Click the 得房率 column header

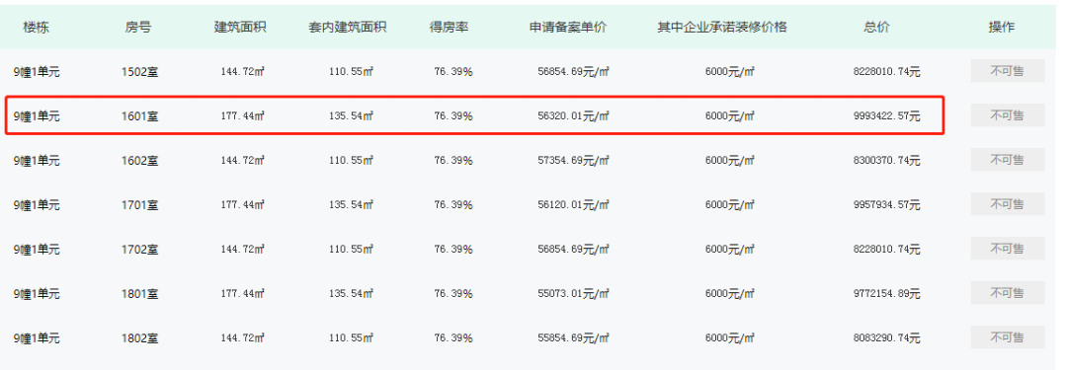tap(450, 28)
